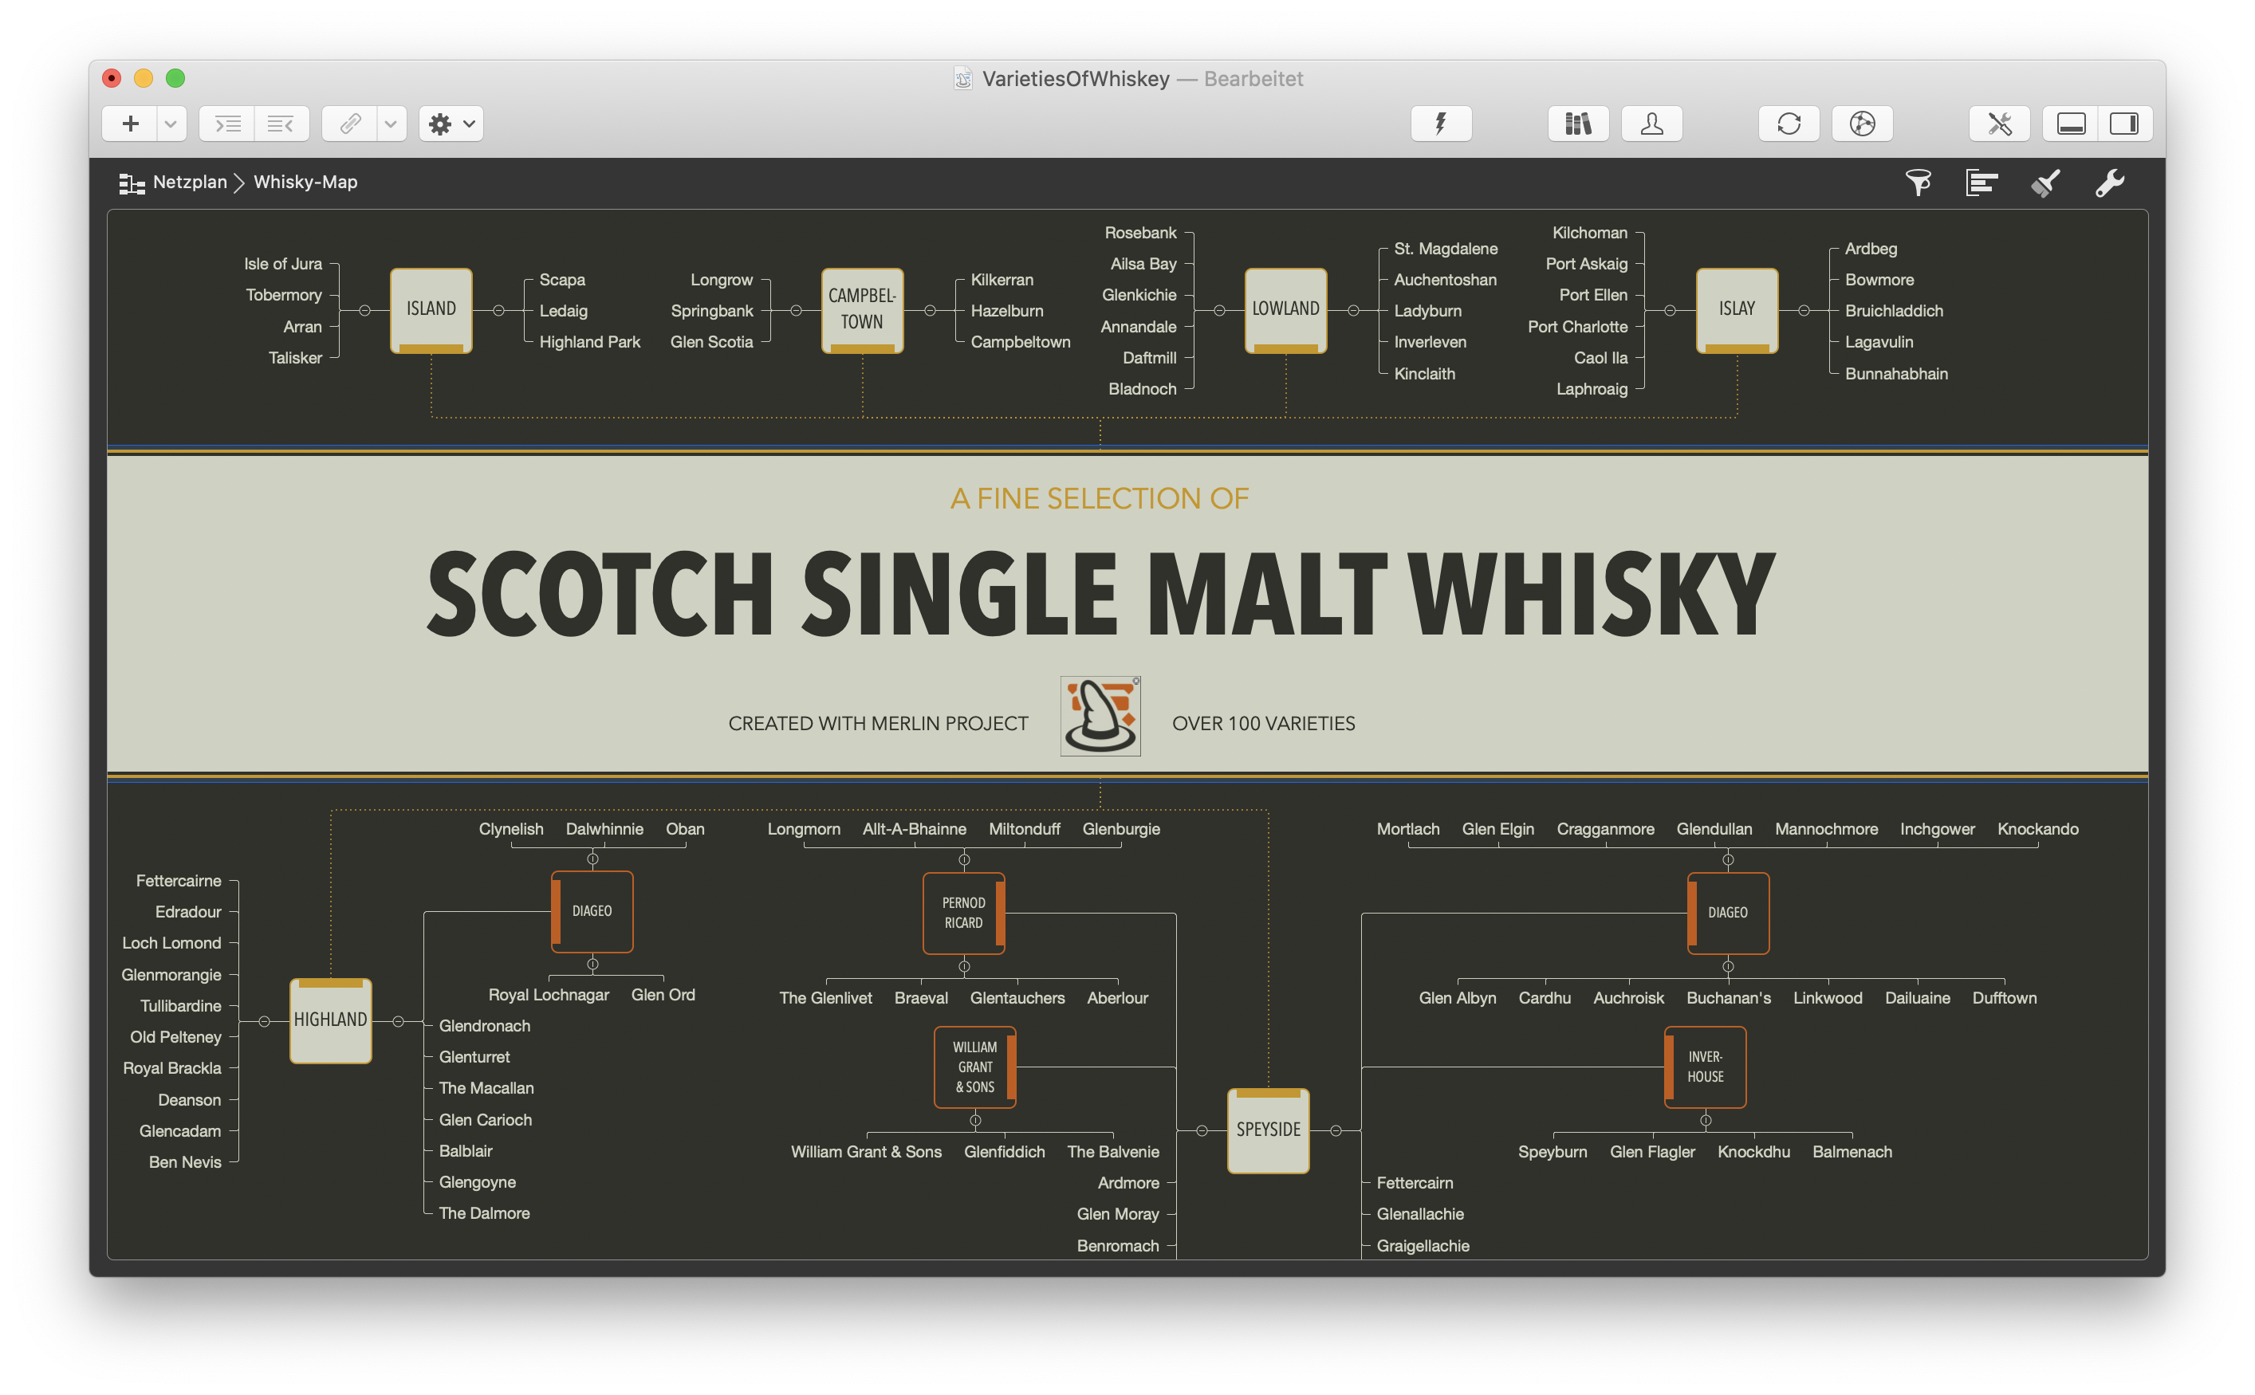Toggle the tools crossed-wrench panel

tap(1999, 123)
